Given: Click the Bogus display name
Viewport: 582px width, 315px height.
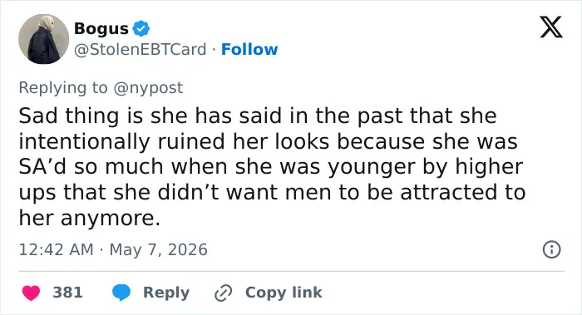Looking at the screenshot, I should point(101,28).
